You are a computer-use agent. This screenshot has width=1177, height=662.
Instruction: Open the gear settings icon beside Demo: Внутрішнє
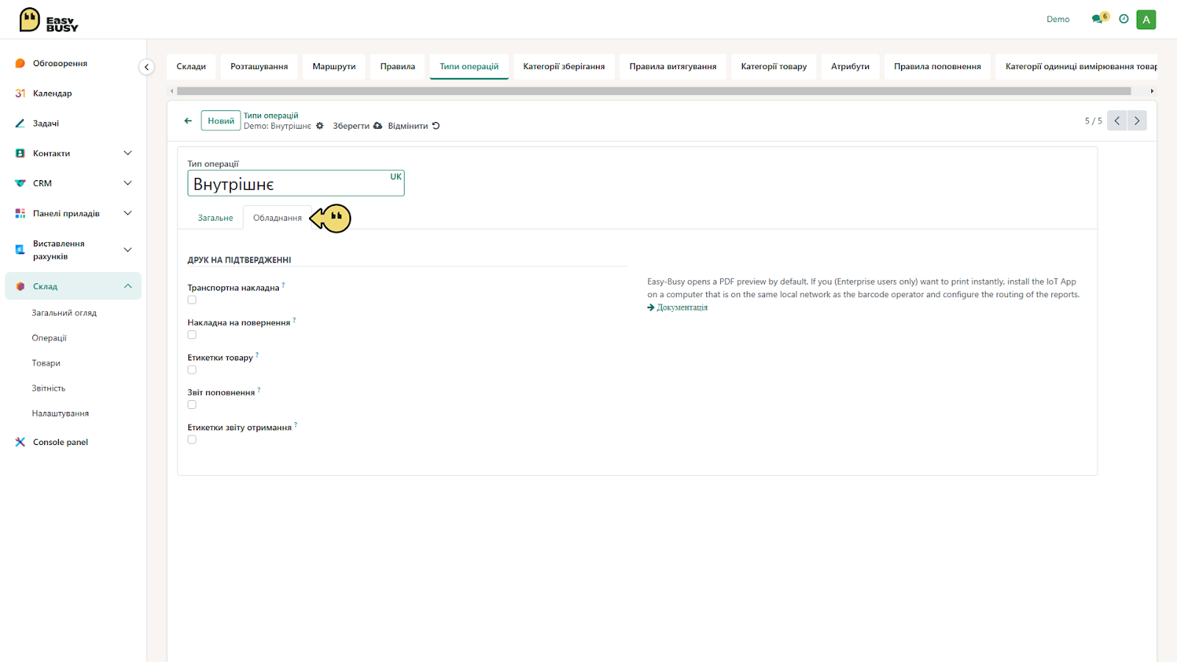pos(320,126)
